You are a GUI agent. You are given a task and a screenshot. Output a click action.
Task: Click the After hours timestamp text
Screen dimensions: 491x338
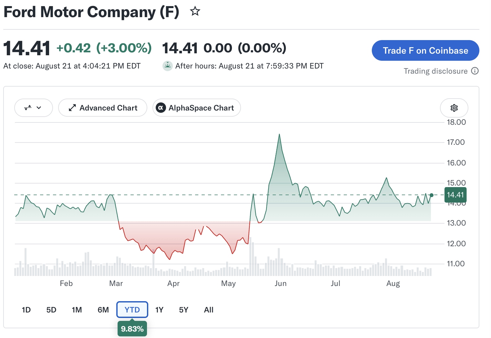click(x=249, y=66)
